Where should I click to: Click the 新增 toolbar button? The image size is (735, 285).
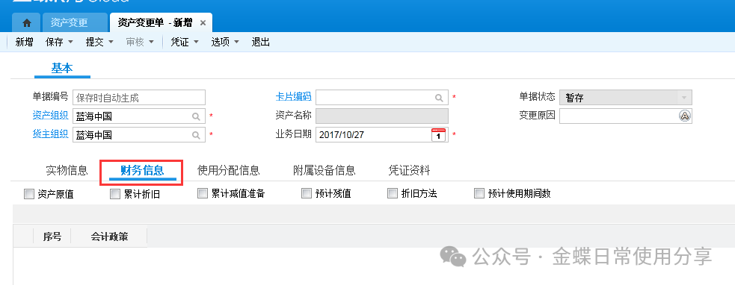[x=25, y=42]
